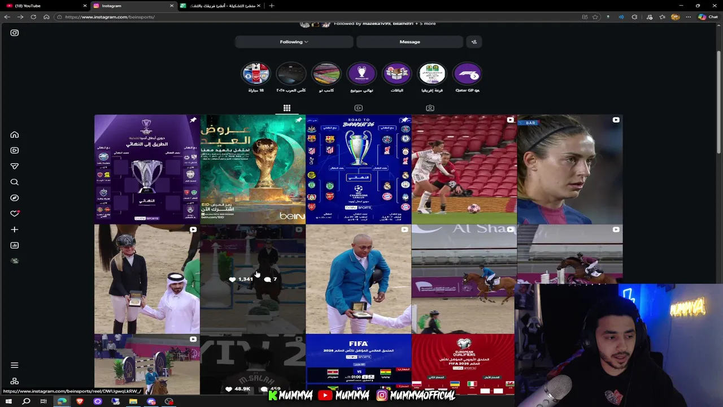Screen dimensions: 723x407
Task: Open dashboard chart icon in sidebar
Action: click(x=15, y=245)
